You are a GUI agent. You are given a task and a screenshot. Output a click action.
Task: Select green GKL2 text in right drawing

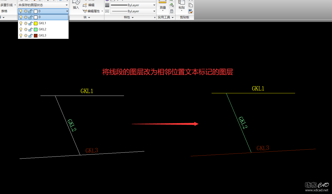point(243,123)
